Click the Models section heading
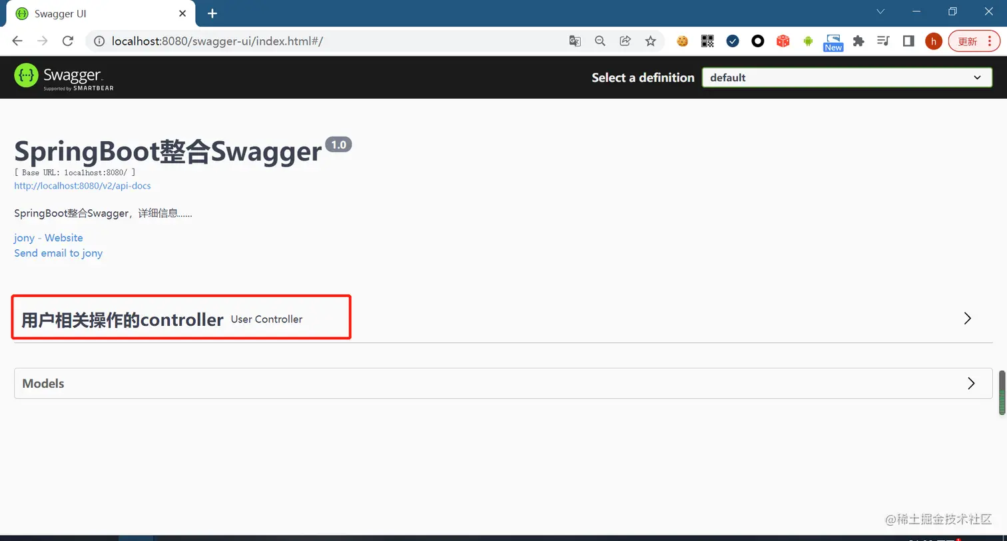This screenshot has height=541, width=1007. pyautogui.click(x=43, y=384)
